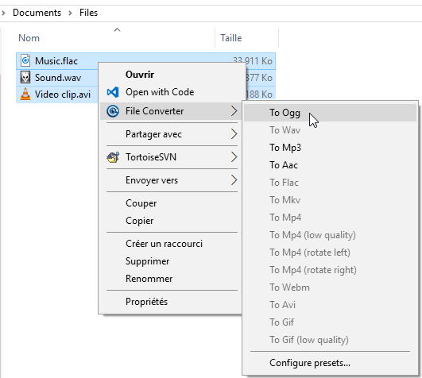Screen dimensions: 422x378
Task: Select the Sound.wav file name
Action: pyautogui.click(x=58, y=78)
